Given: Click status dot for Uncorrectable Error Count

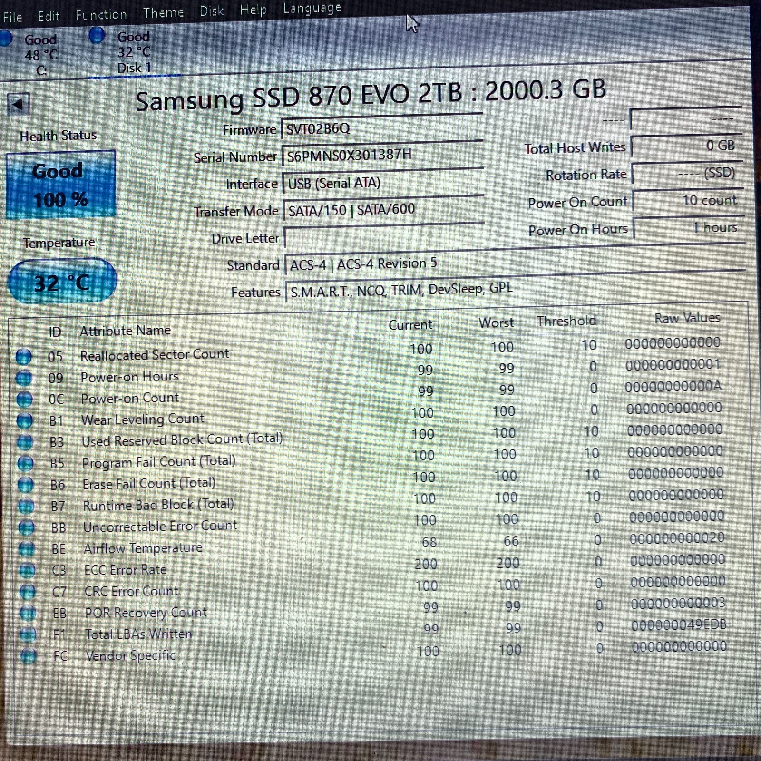Looking at the screenshot, I should pos(27,527).
